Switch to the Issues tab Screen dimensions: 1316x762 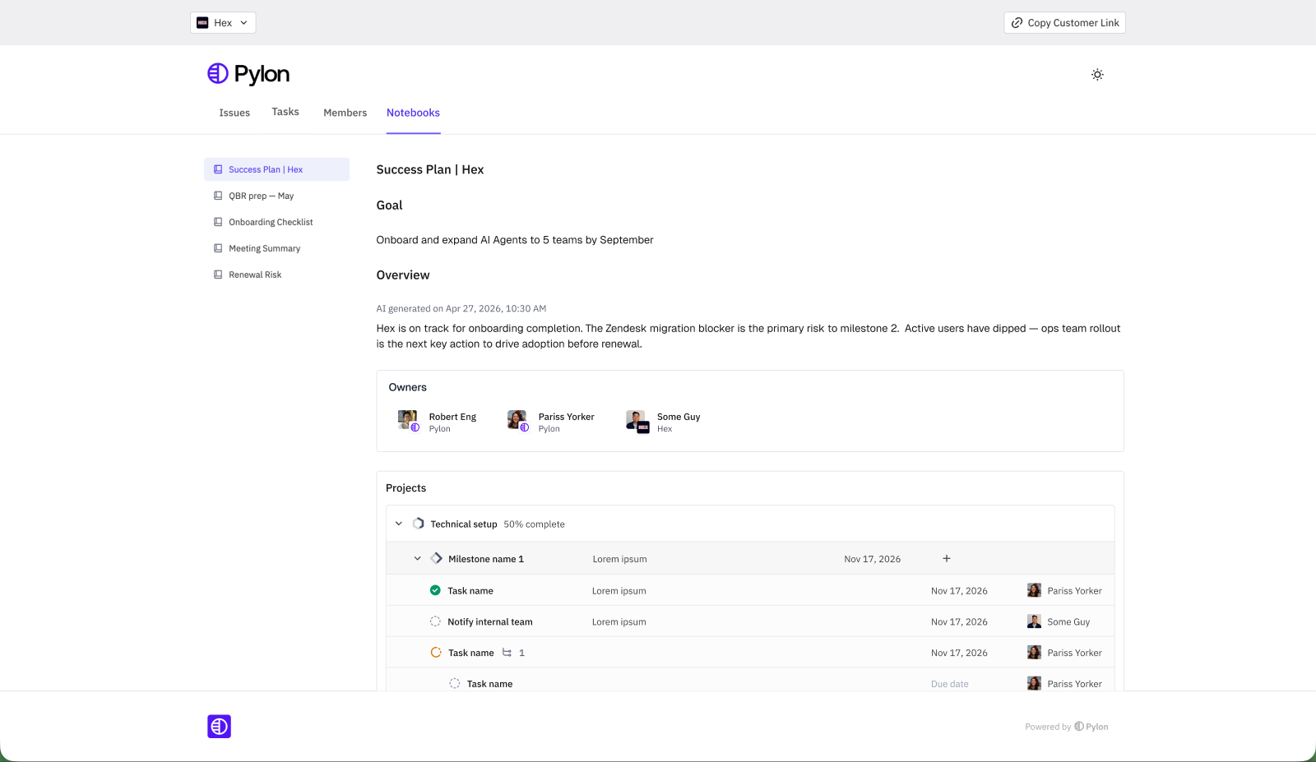coord(234,113)
